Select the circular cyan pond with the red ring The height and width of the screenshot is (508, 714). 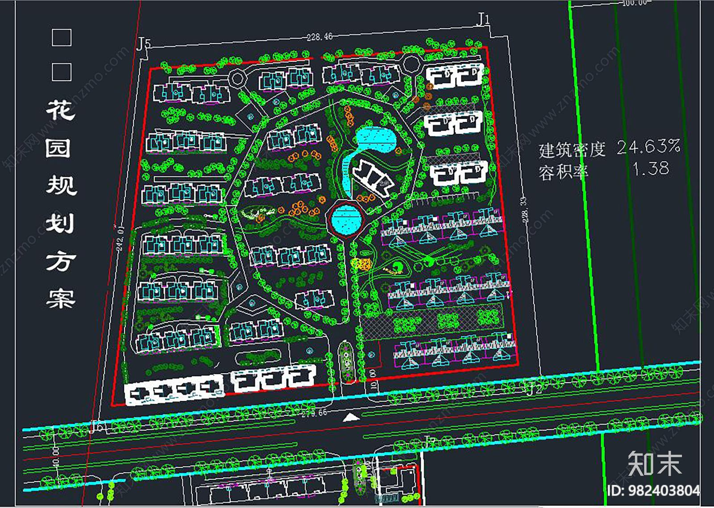(346, 219)
